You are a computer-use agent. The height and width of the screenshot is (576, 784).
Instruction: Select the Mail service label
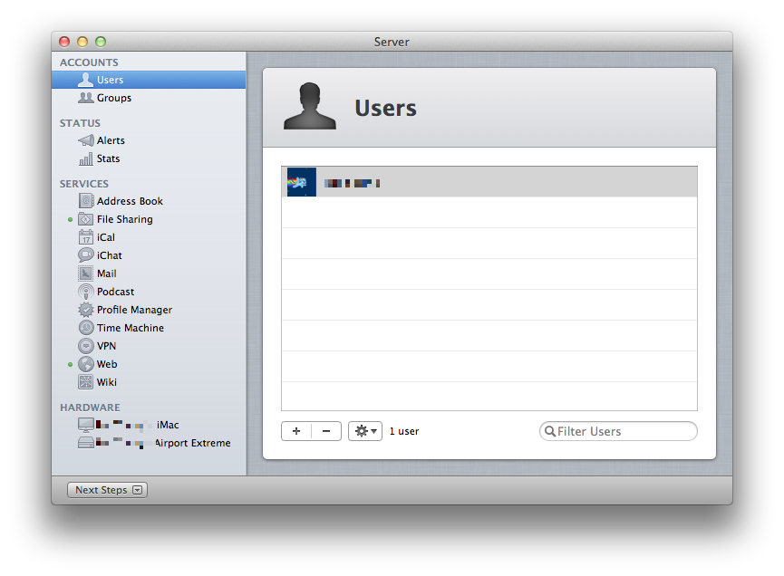(x=107, y=274)
